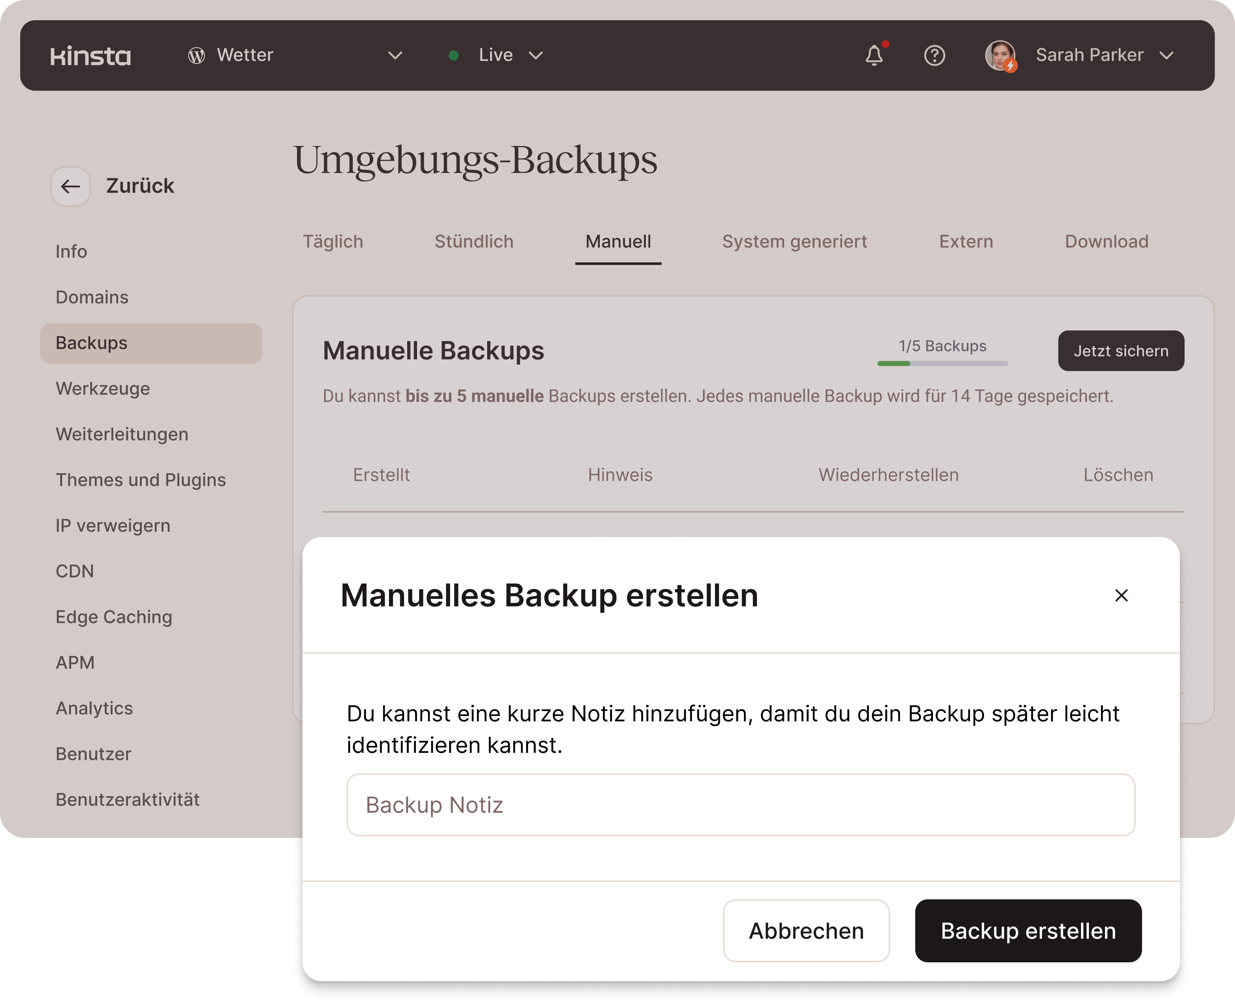Click the back arrow icon
The height and width of the screenshot is (1008, 1235).
pyautogui.click(x=71, y=186)
